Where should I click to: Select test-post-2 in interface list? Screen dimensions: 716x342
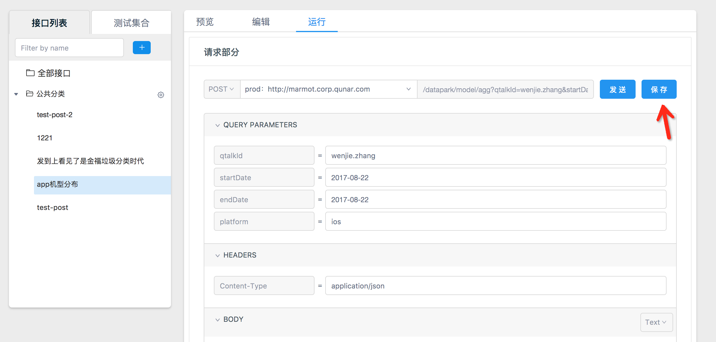[x=55, y=115]
